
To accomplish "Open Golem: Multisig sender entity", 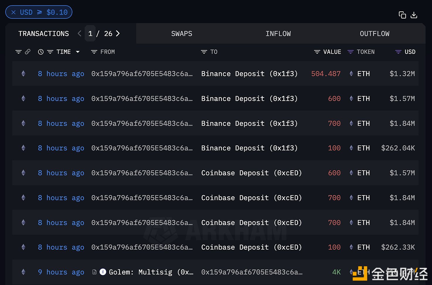I will coord(151,272).
